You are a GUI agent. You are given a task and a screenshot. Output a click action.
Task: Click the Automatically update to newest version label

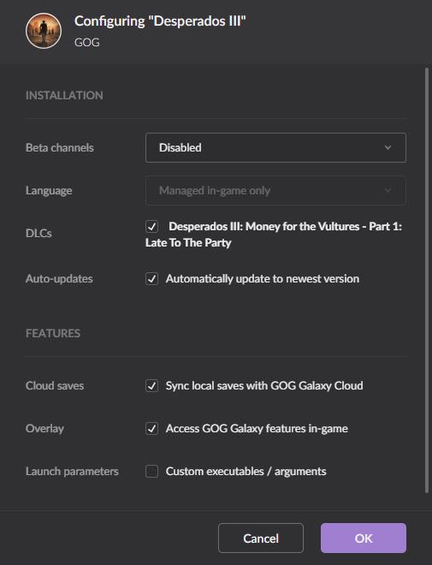click(x=263, y=279)
